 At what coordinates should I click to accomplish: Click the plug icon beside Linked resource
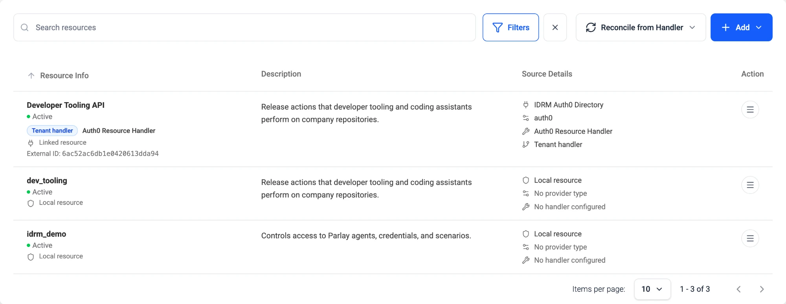pos(31,143)
